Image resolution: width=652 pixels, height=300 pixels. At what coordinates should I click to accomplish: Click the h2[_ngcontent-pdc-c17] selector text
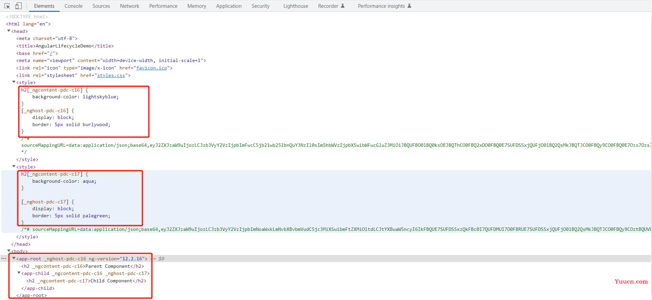[52, 174]
